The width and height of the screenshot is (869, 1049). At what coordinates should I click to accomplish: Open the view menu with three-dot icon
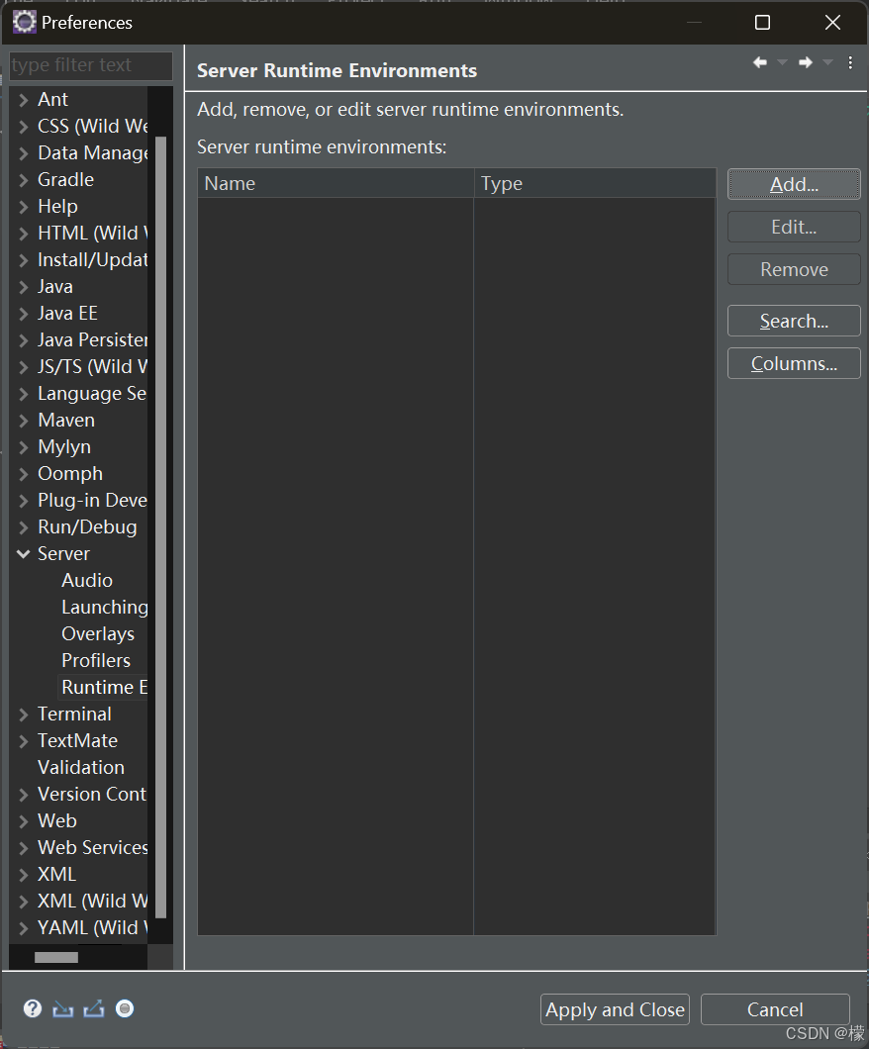(849, 61)
